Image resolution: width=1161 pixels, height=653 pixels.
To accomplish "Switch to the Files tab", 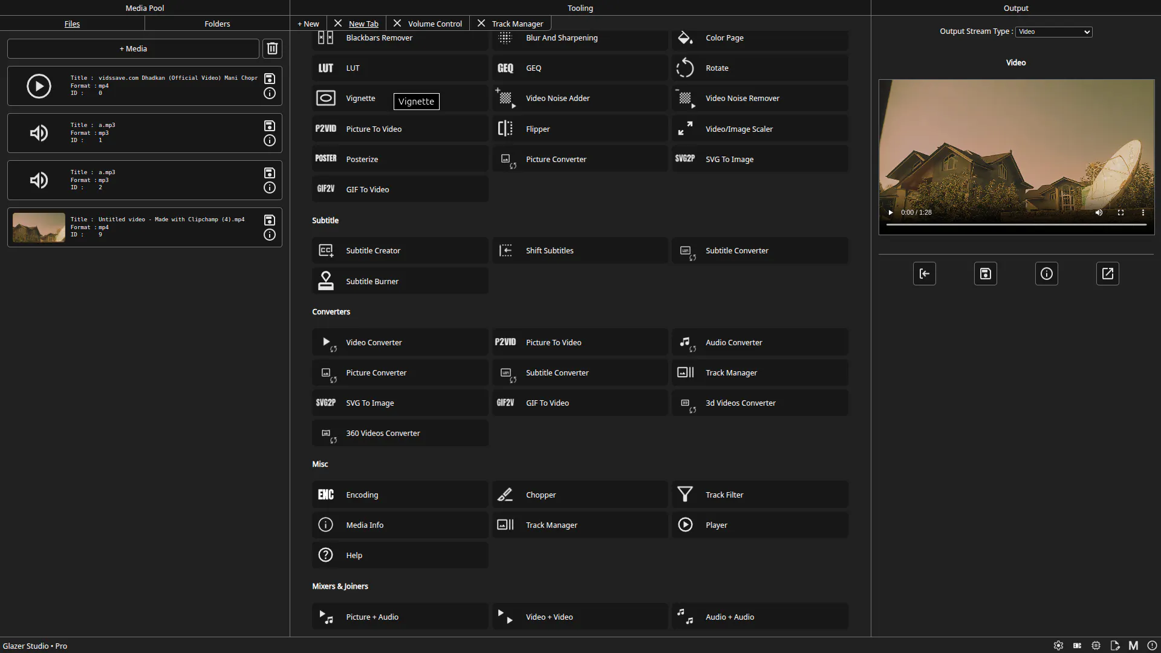I will 72,24.
